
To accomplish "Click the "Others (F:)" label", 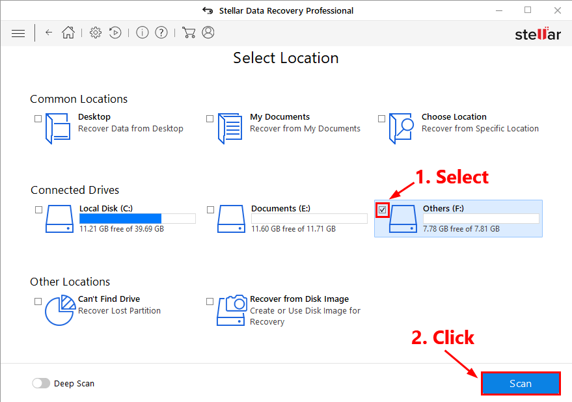I will 444,208.
